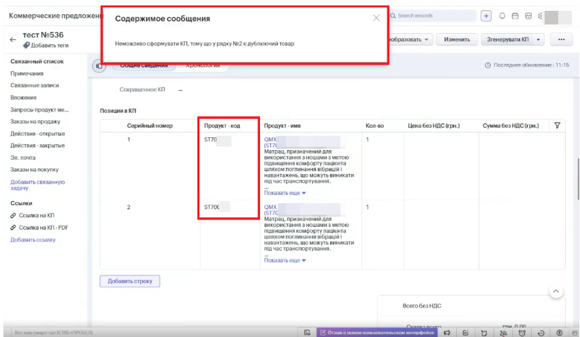Expand Показать еще in row 1
The height and width of the screenshot is (337, 580).
point(285,193)
